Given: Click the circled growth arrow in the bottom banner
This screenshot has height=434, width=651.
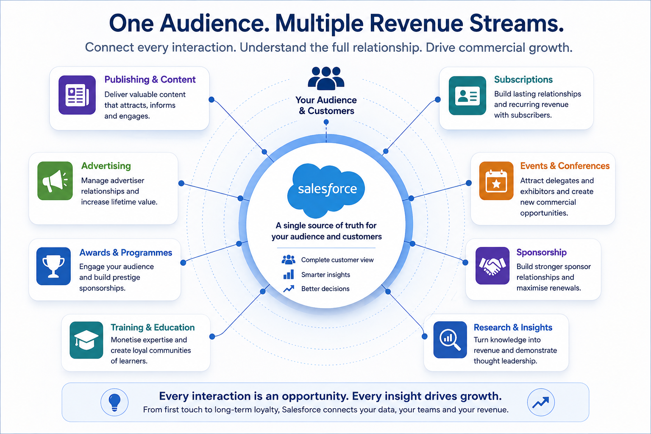Looking at the screenshot, I should (541, 402).
